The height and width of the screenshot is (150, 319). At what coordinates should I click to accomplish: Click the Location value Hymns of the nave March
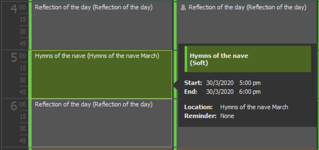coord(254,107)
